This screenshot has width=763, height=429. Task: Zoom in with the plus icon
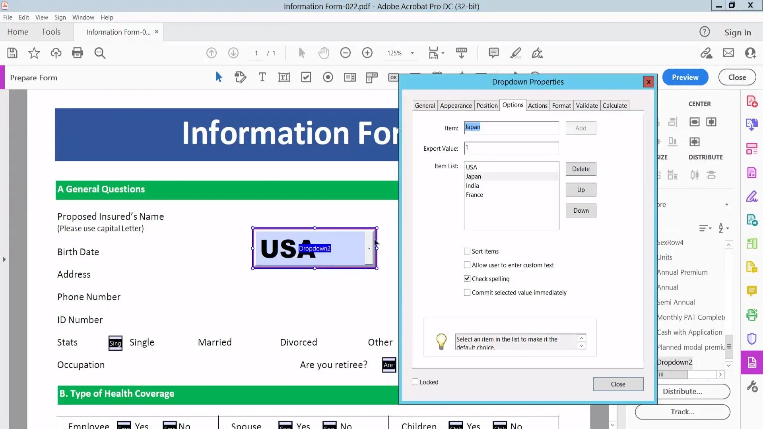(x=367, y=53)
